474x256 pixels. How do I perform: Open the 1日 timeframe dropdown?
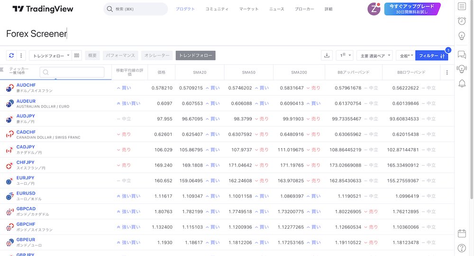[x=345, y=55]
